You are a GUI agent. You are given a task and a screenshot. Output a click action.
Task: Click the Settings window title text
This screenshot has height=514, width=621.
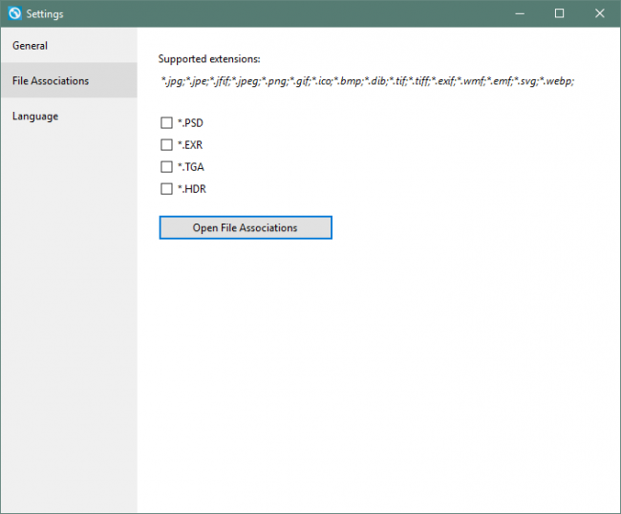pos(45,14)
